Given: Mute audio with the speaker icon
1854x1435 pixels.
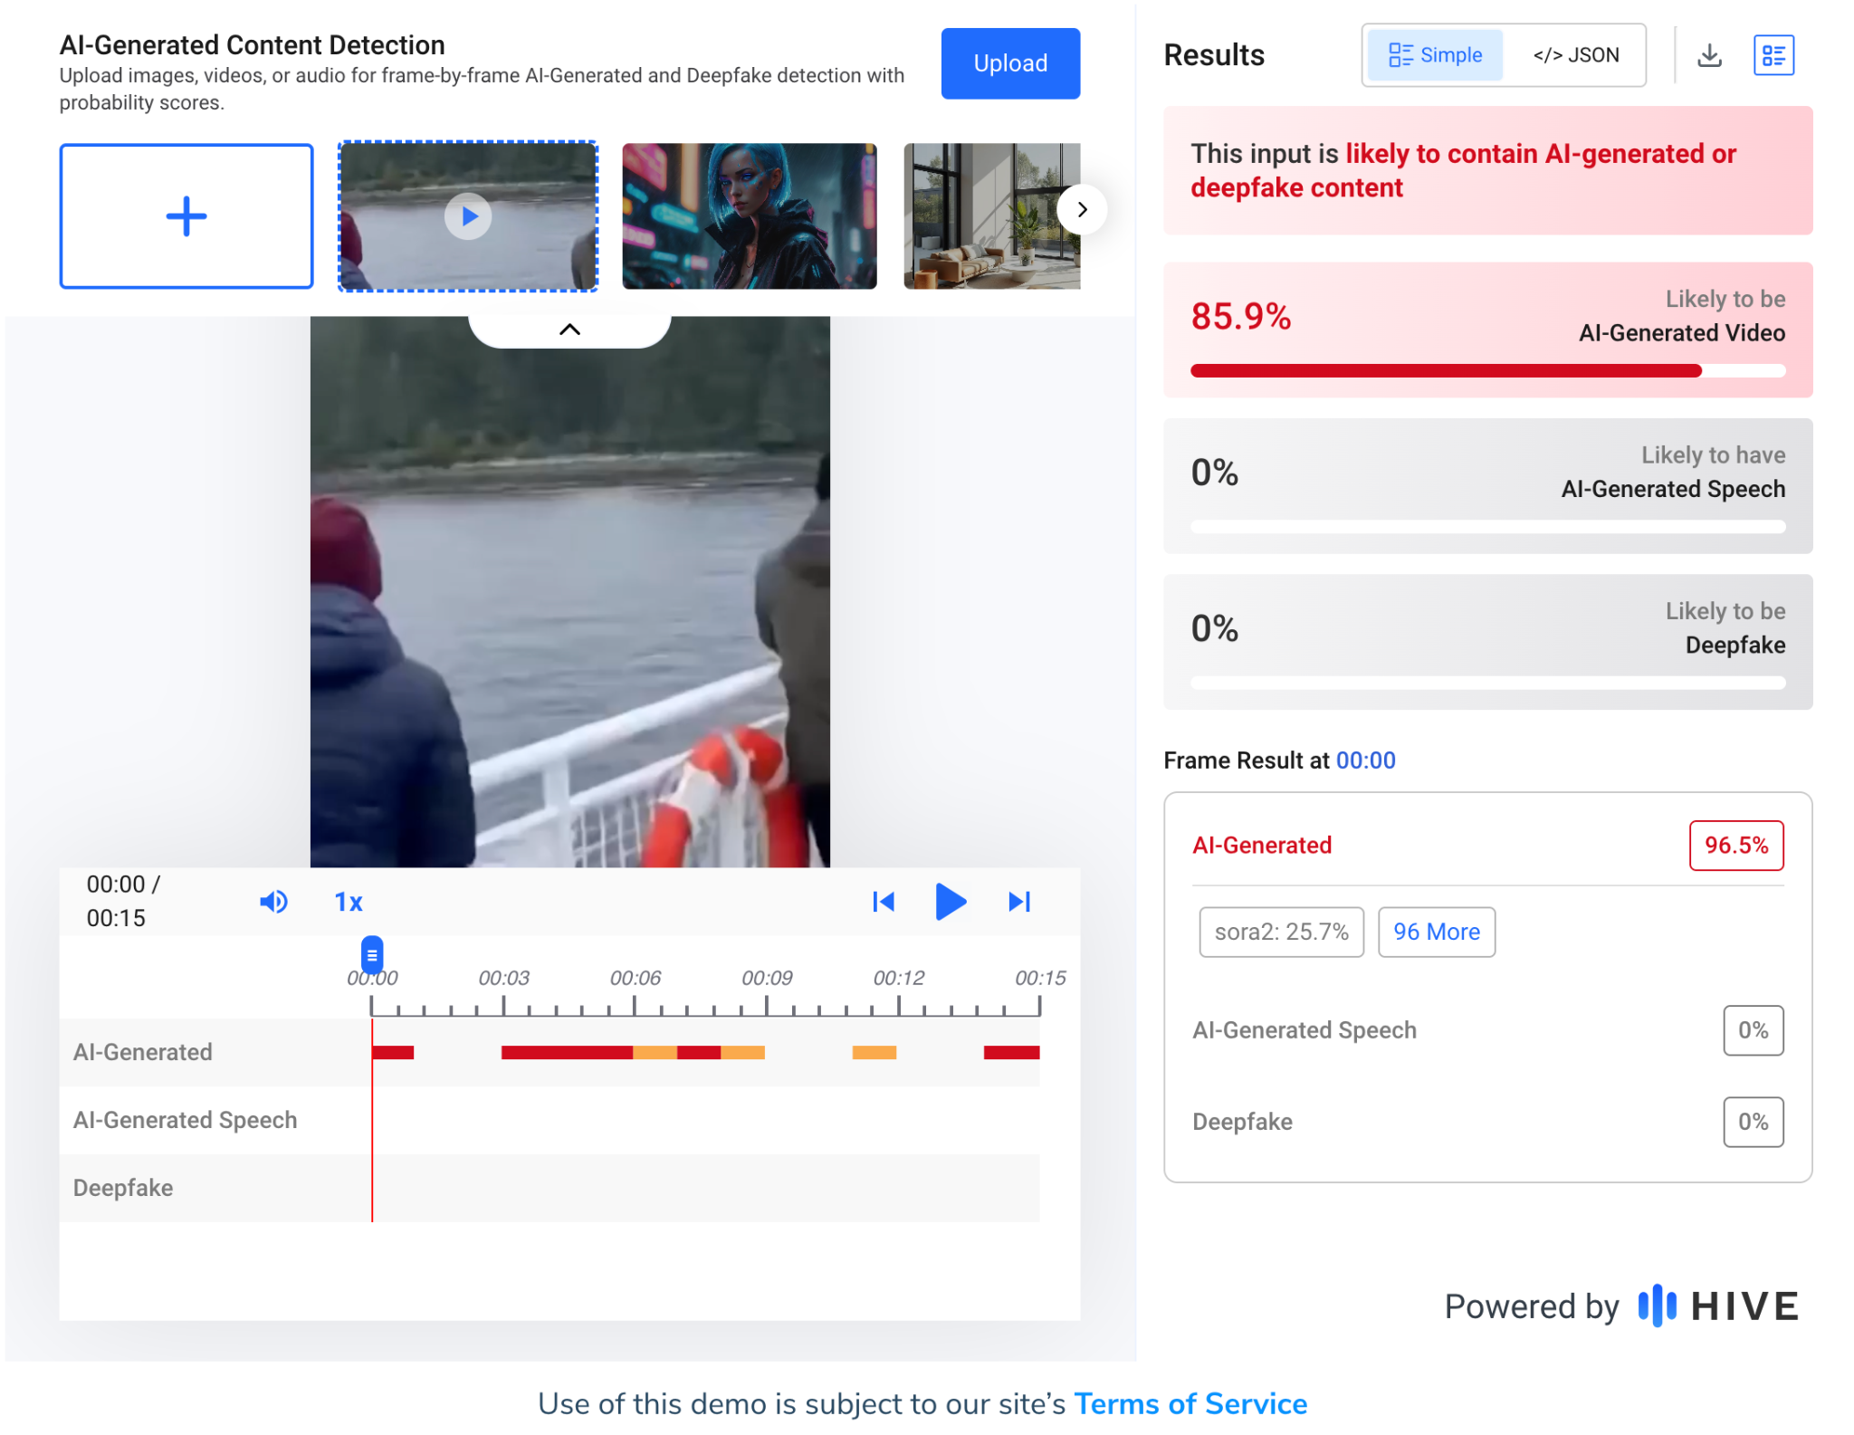Looking at the screenshot, I should [x=273, y=902].
